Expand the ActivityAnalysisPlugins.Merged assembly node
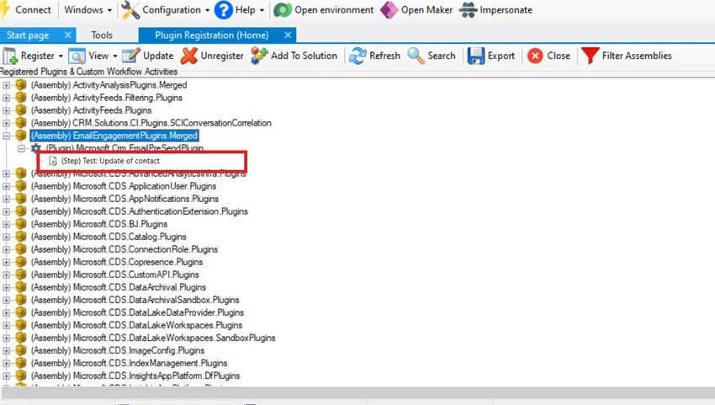The image size is (715, 405). coord(7,85)
